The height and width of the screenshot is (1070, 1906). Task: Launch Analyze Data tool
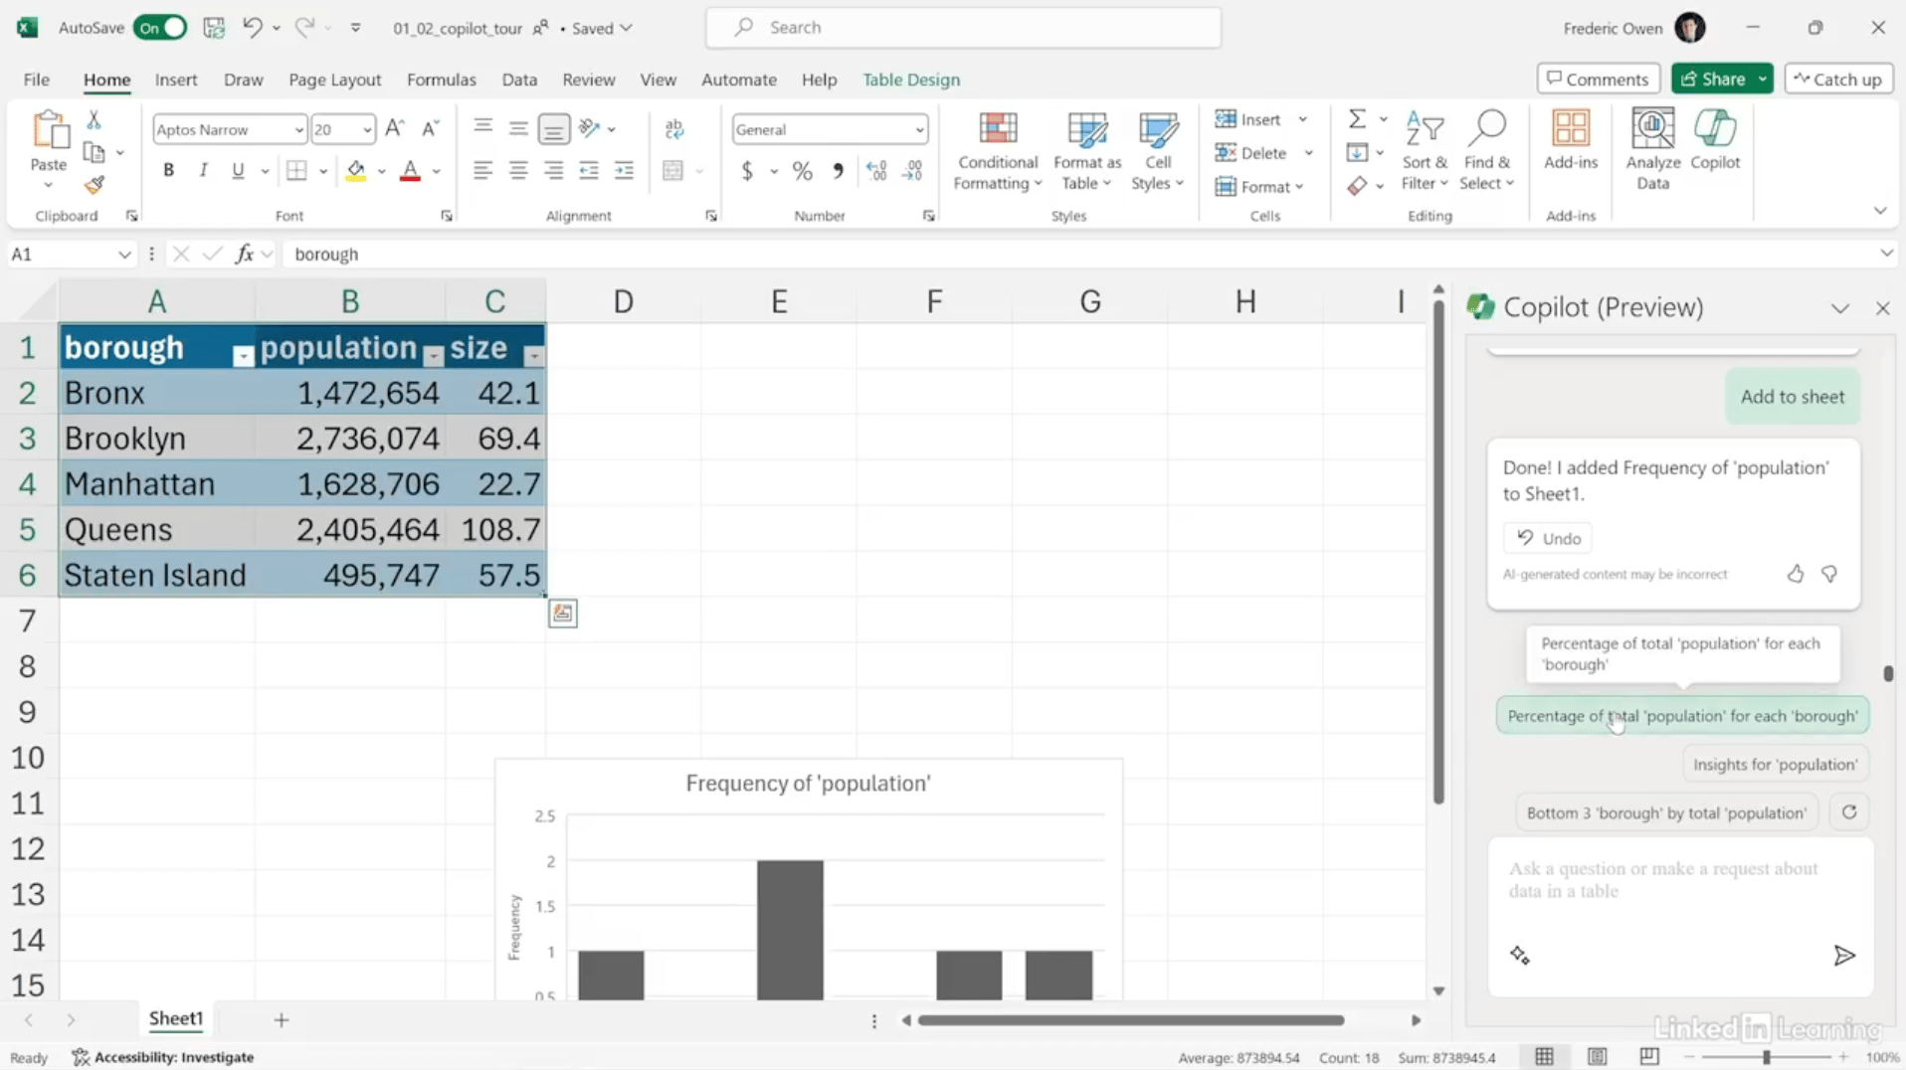[1652, 149]
